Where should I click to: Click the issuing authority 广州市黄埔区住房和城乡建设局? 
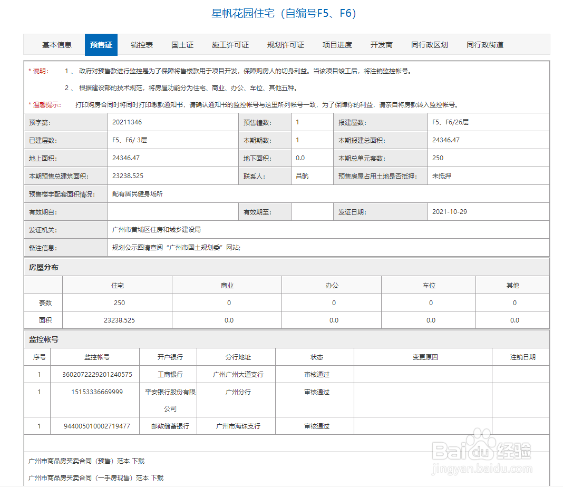(157, 230)
